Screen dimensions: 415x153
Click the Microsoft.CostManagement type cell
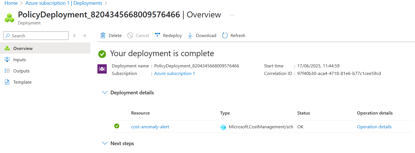click(x=261, y=127)
